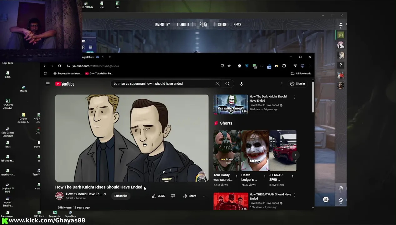Click the YouTube page vertical scrollbar
The width and height of the screenshot is (396, 225).
[x=313, y=97]
